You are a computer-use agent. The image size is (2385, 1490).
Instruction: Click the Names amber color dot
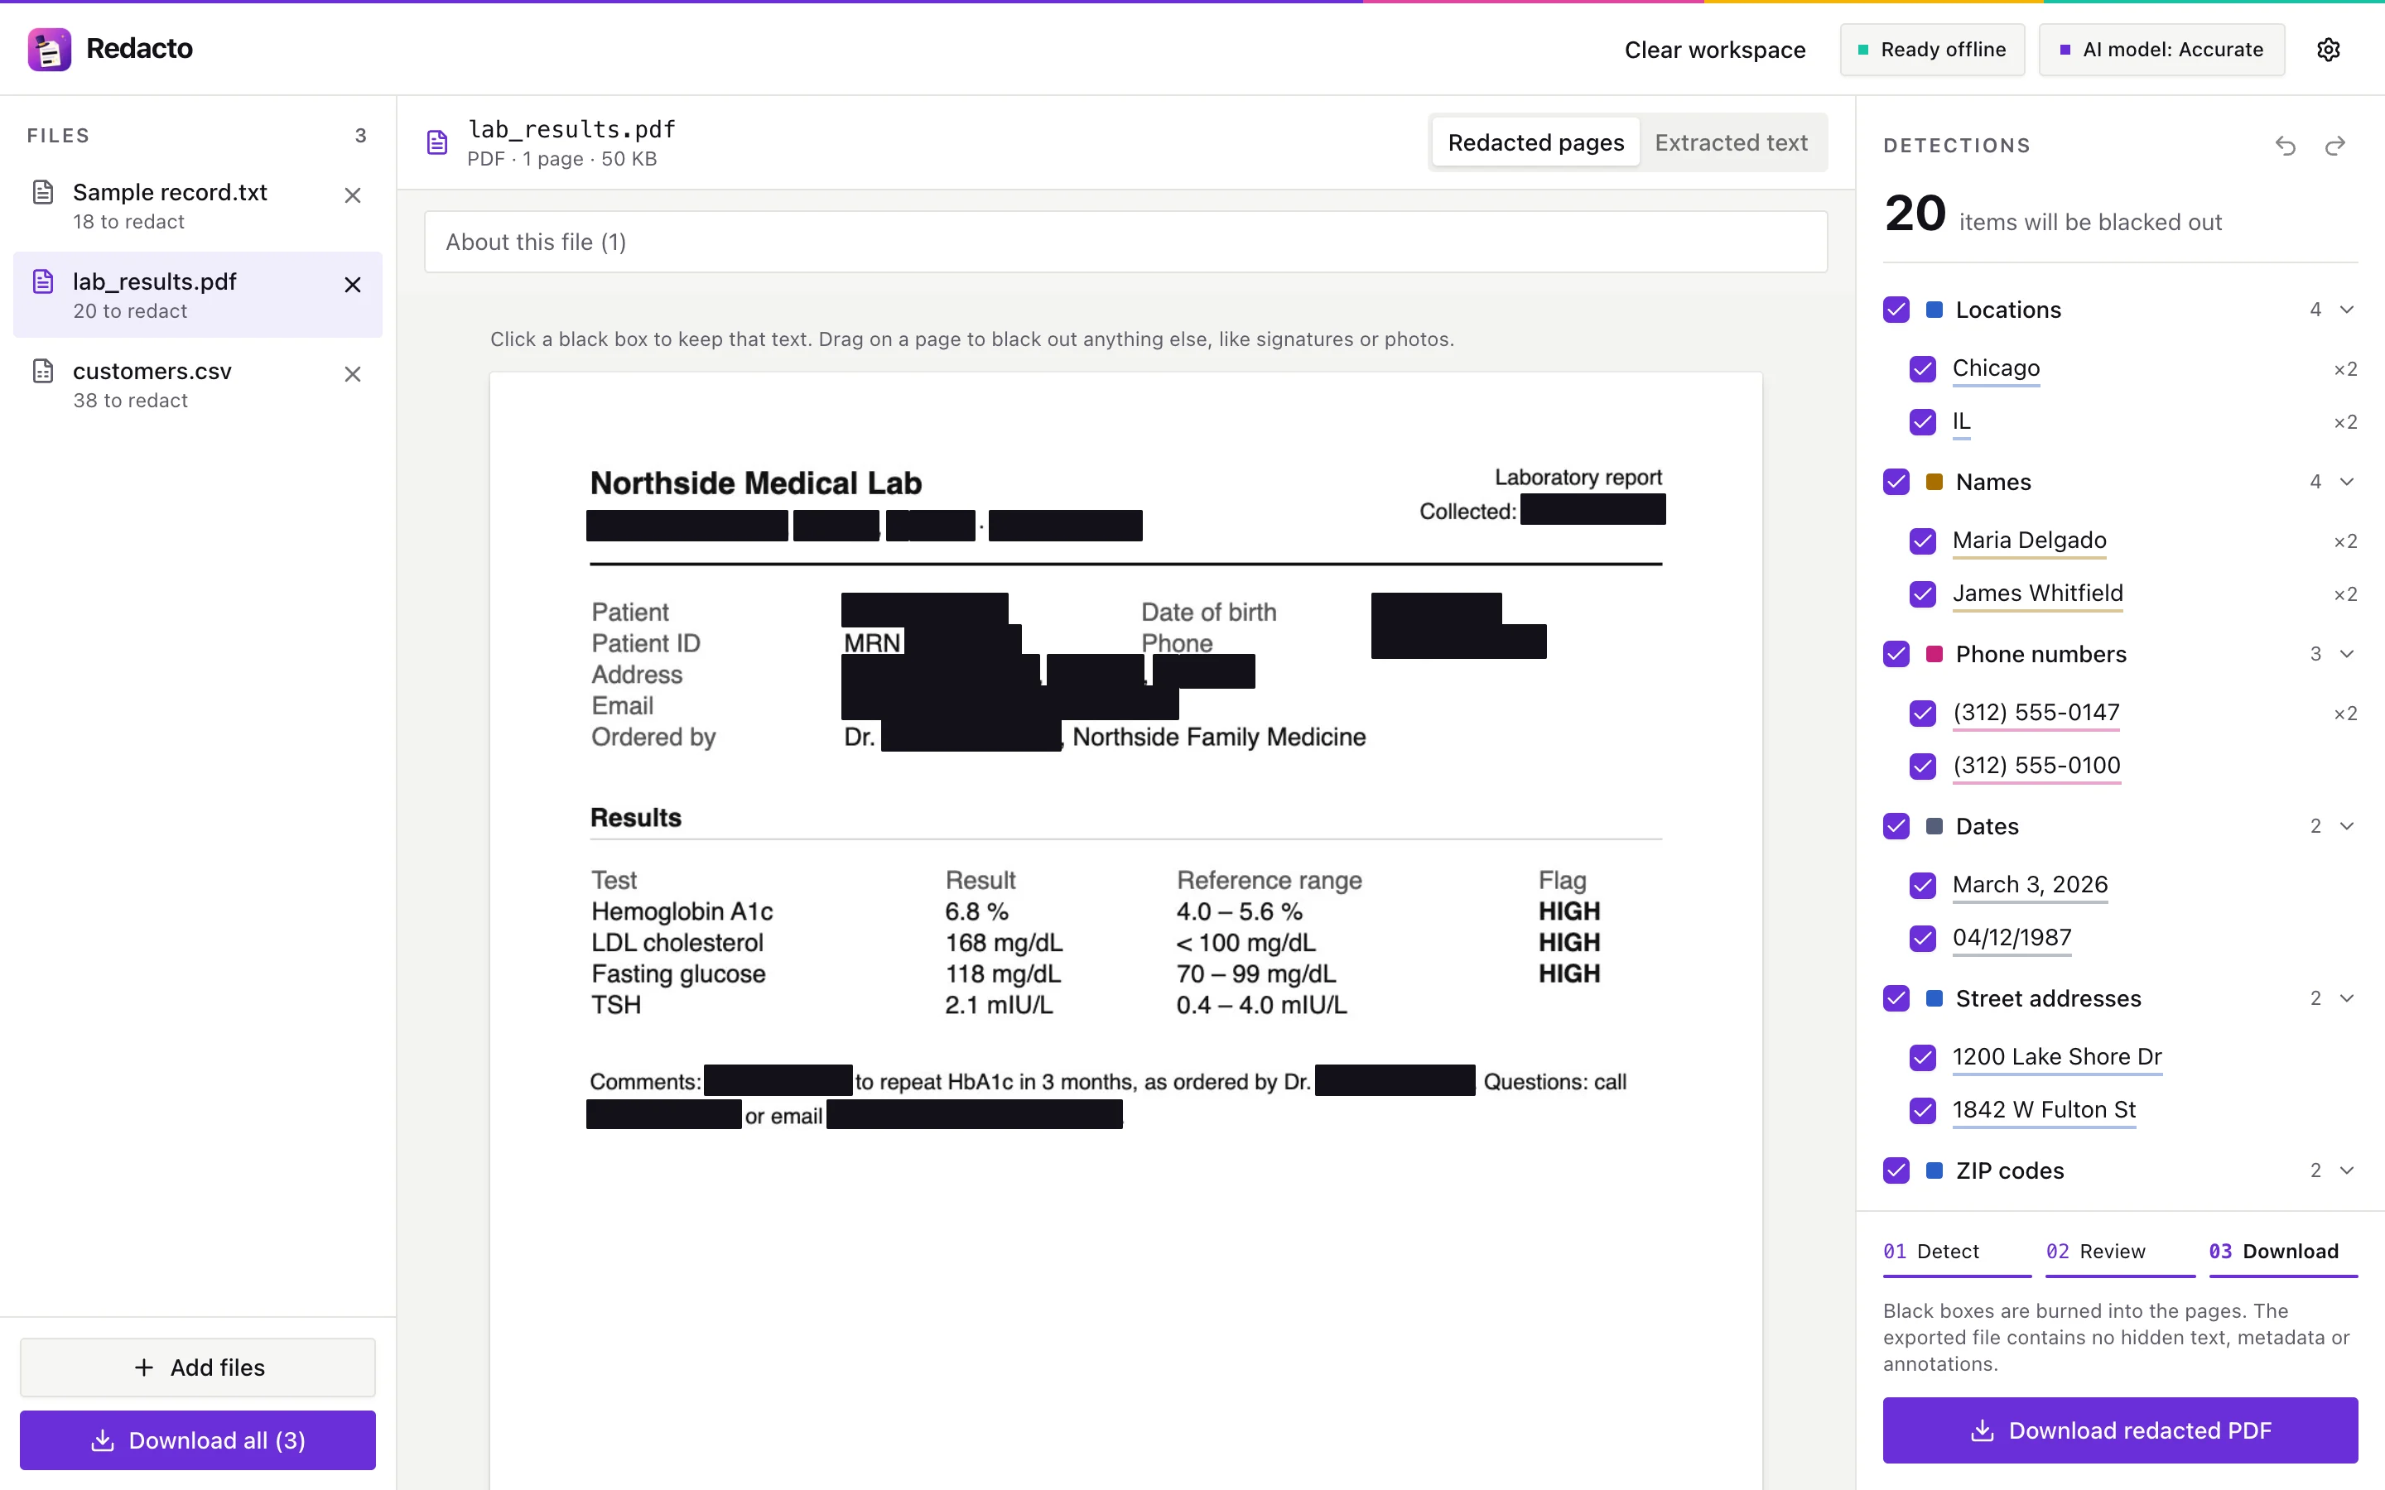tap(1934, 482)
